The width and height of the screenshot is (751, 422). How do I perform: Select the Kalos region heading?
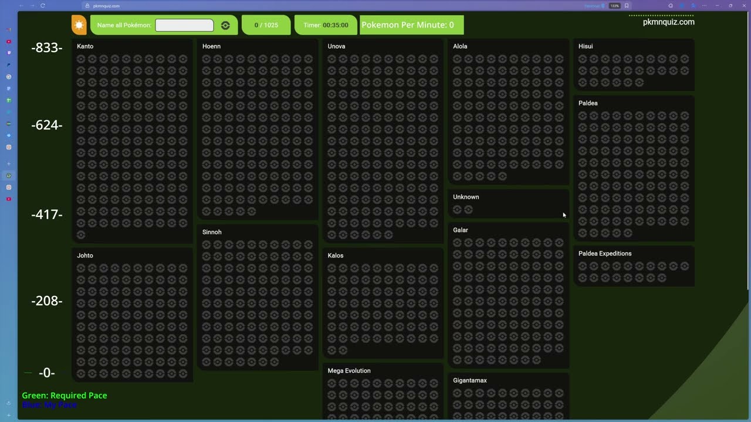point(336,256)
